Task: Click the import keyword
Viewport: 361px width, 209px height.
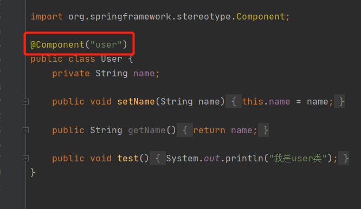Action: (x=47, y=17)
